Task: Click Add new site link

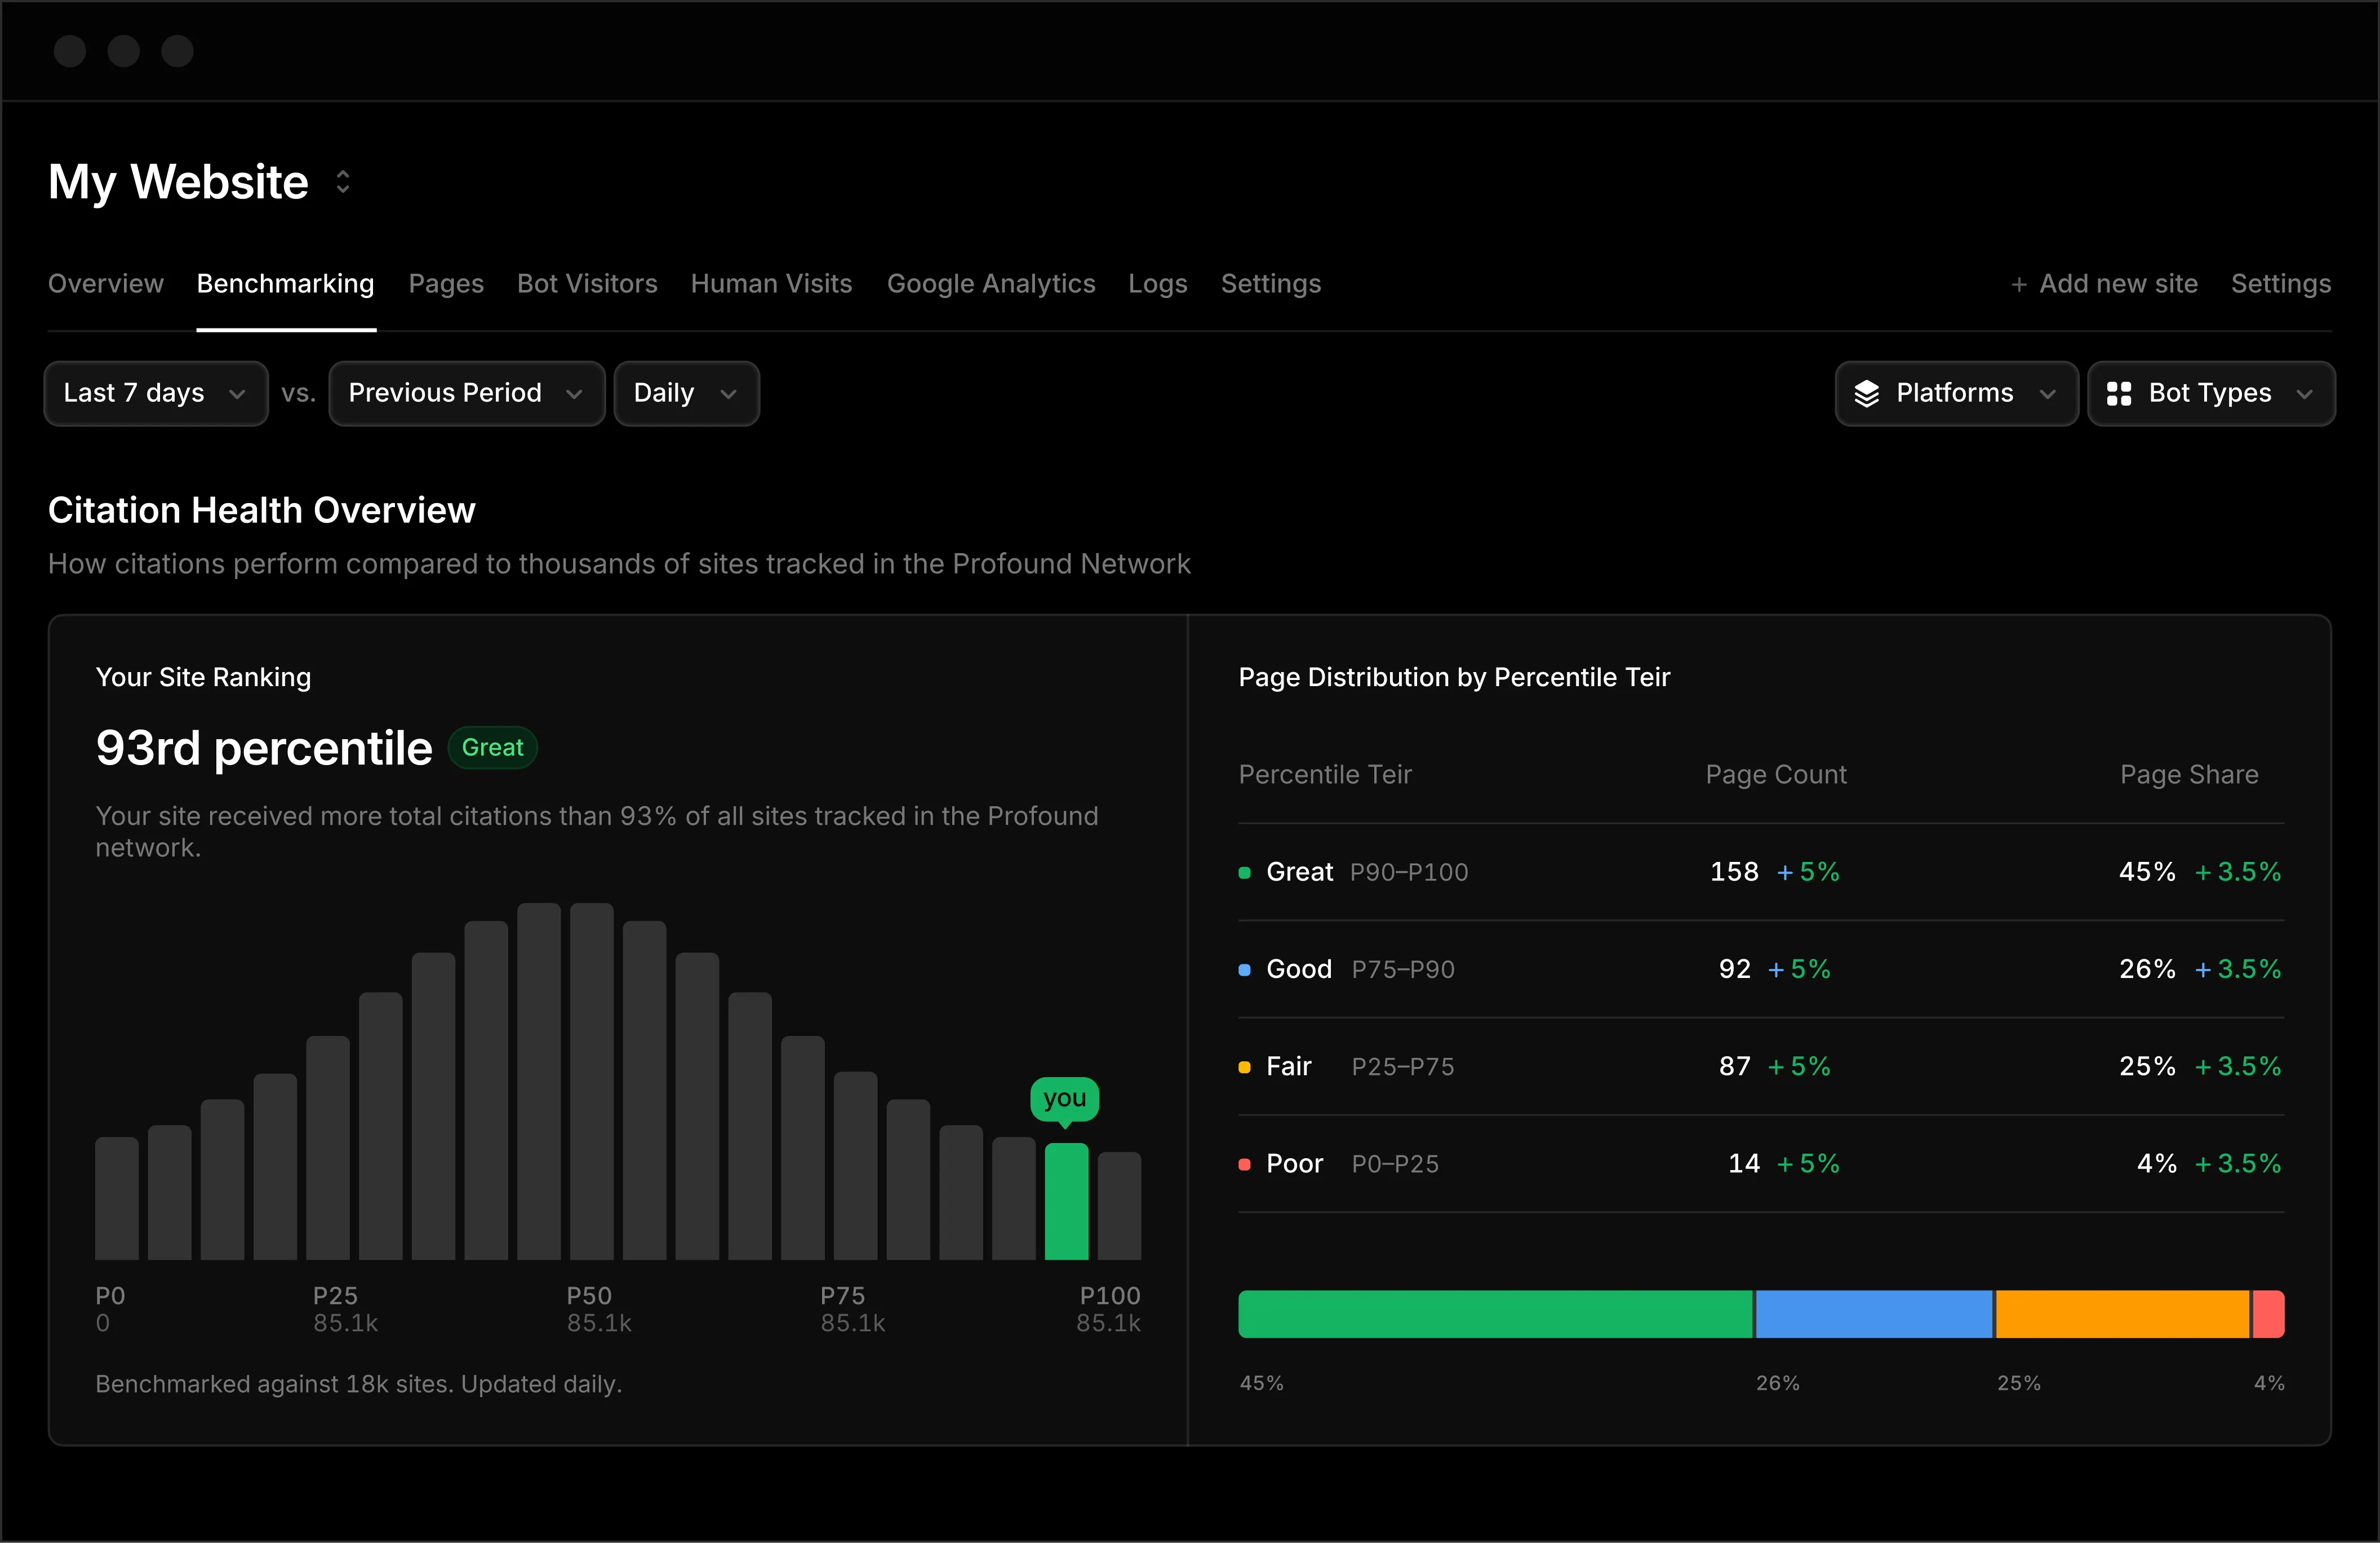Action: [2104, 284]
